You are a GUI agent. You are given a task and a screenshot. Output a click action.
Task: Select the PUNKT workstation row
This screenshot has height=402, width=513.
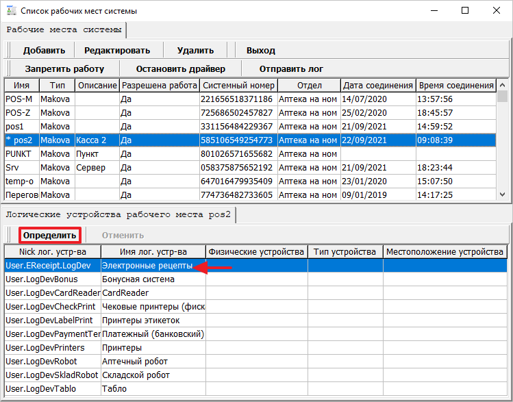(21, 154)
